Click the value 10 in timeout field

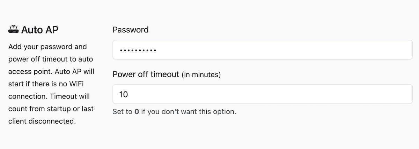pos(124,94)
